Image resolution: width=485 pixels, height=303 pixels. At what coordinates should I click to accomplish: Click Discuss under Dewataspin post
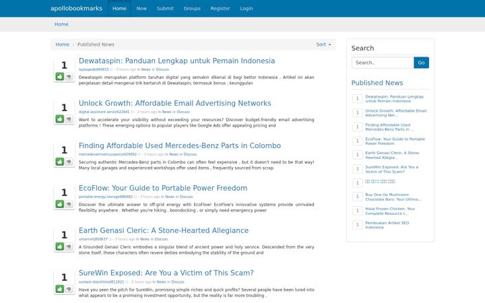tap(162, 69)
